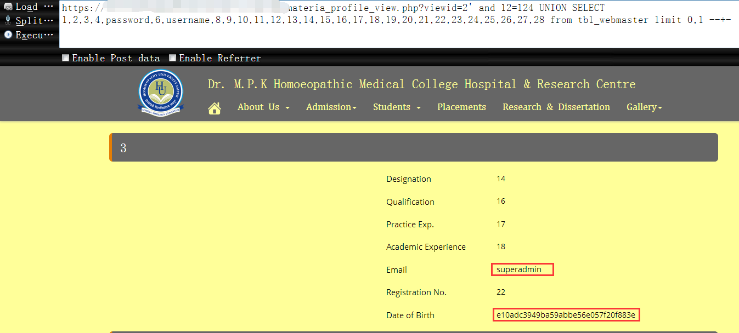Select the Practice Exp. label
Viewport: 739px width, 333px height.
coord(410,225)
